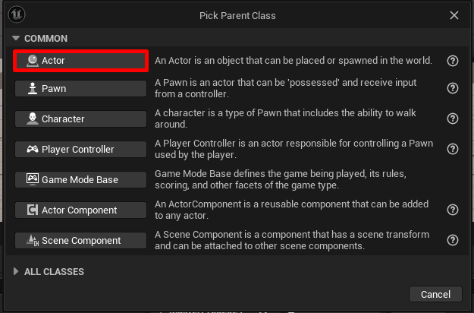
Task: Open Game Mode Base documentation icon
Action: pyautogui.click(x=453, y=179)
